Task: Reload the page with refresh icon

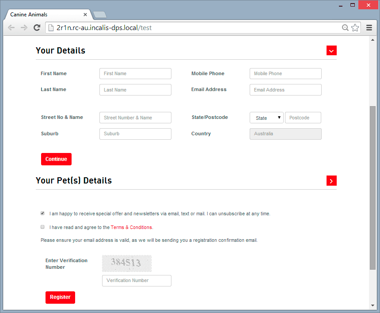Action: [37, 27]
